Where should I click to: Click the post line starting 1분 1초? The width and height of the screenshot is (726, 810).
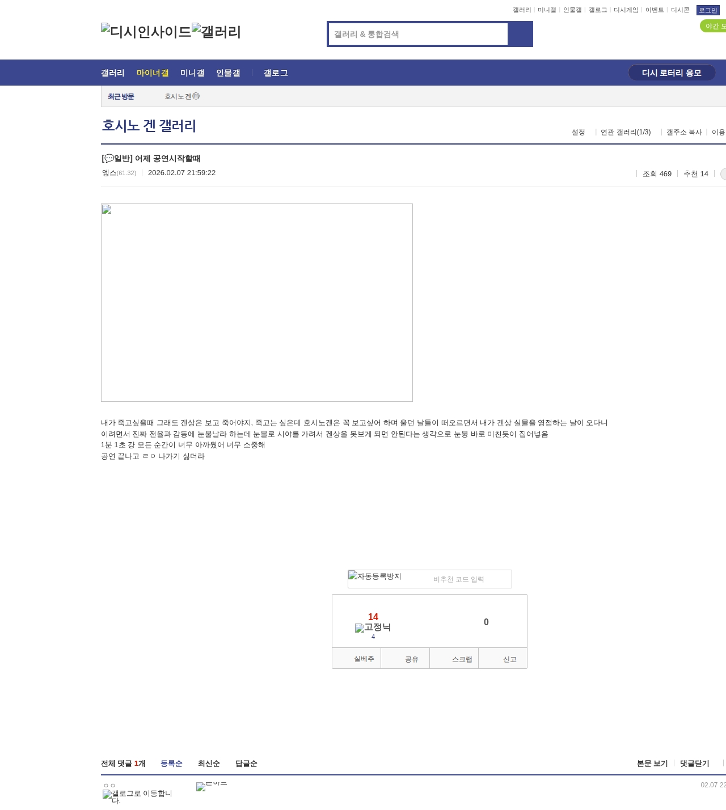(x=183, y=445)
